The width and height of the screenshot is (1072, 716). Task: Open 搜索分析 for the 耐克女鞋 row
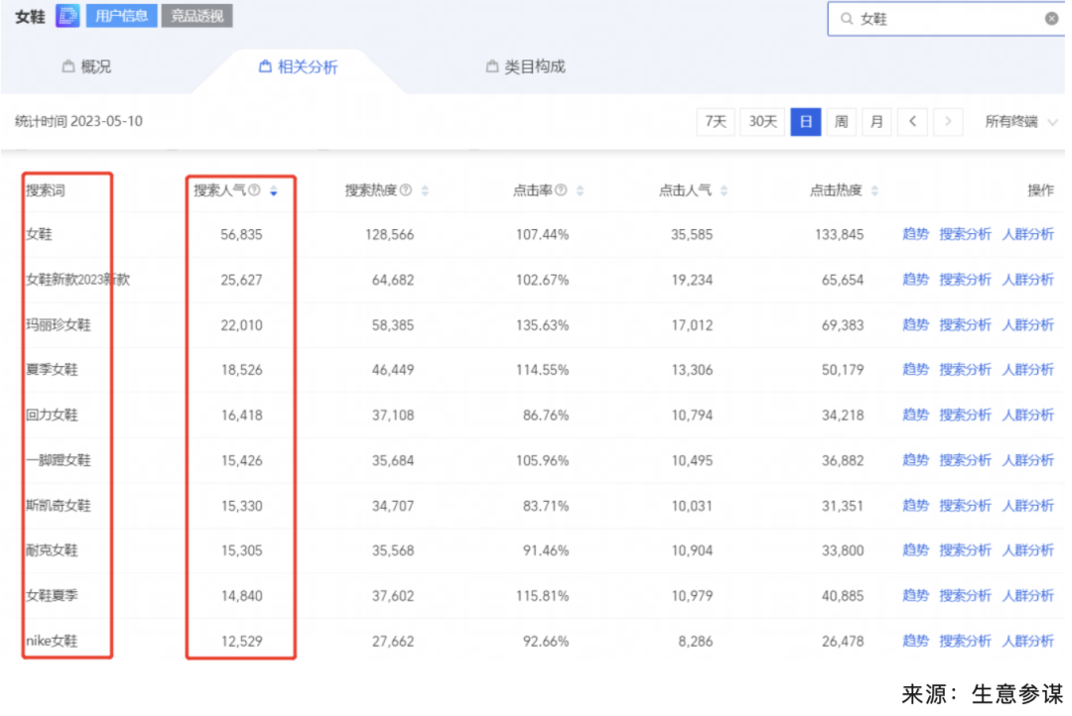pos(965,550)
